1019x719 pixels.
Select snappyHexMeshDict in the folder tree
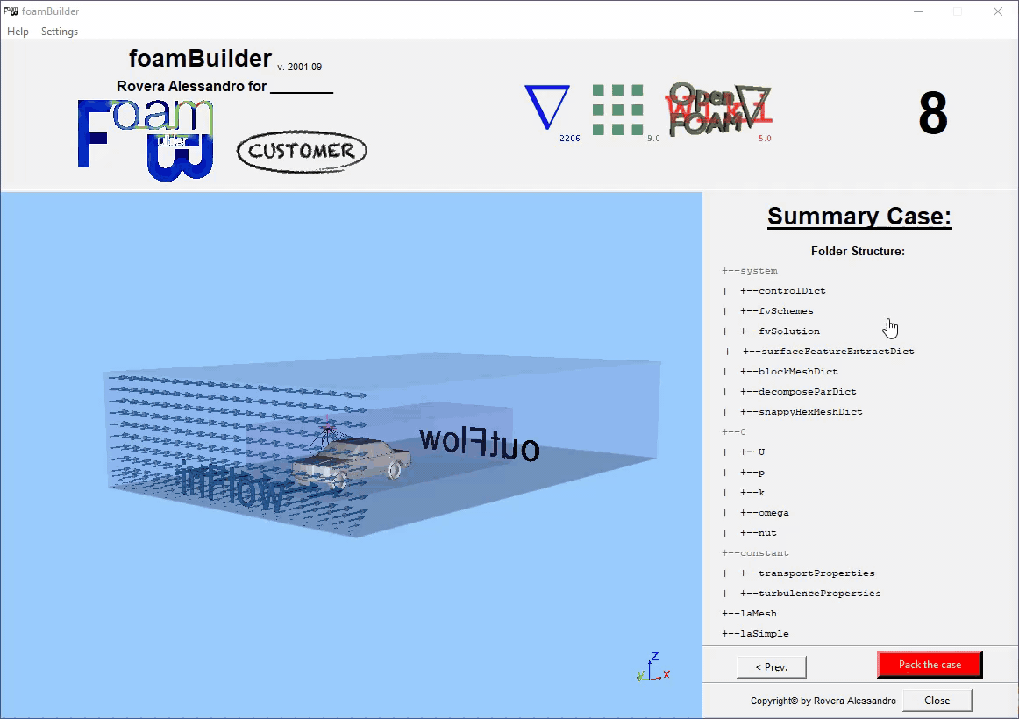tap(802, 412)
